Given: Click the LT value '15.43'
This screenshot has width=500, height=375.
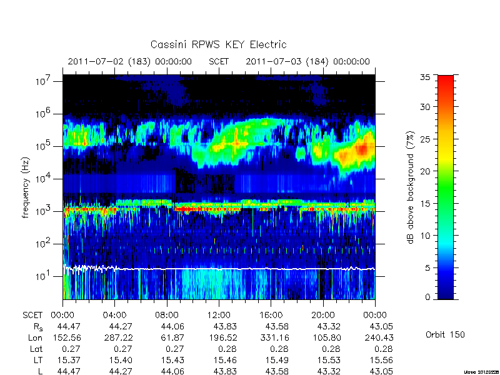Looking at the screenshot, I should coord(173,361).
